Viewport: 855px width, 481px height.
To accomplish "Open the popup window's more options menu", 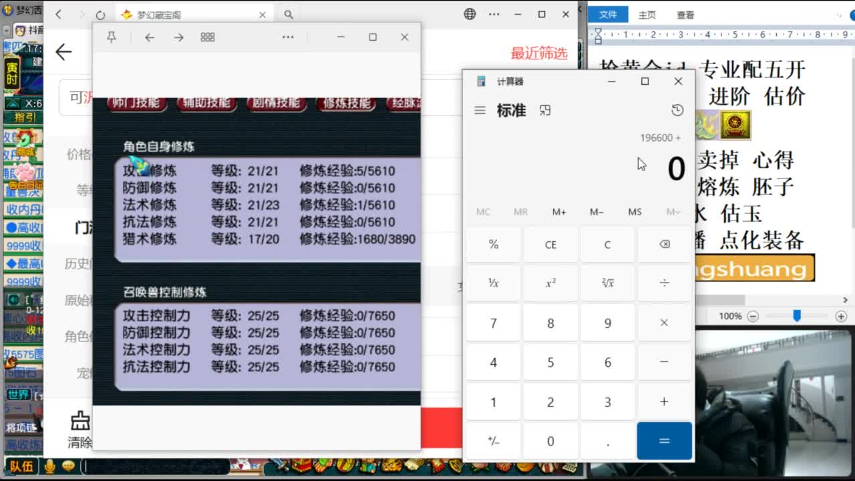I will click(x=288, y=37).
